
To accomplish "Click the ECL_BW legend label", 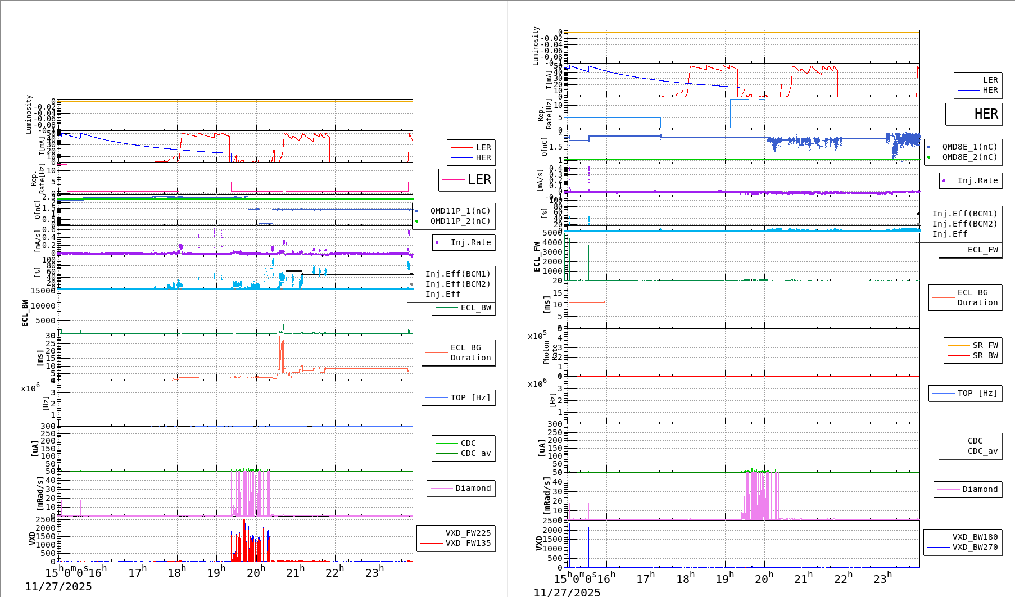I will 475,308.
